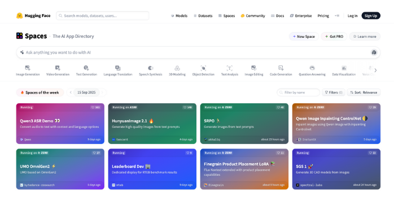
Task: Open the InstantX author link
Action: pyautogui.click(x=306, y=139)
